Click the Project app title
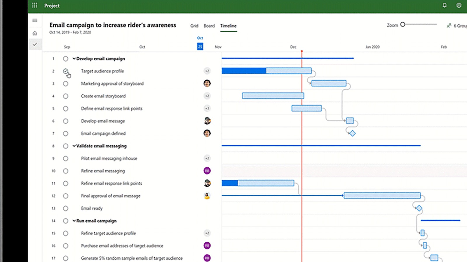Screen dimensions: 467x262 point(52,6)
